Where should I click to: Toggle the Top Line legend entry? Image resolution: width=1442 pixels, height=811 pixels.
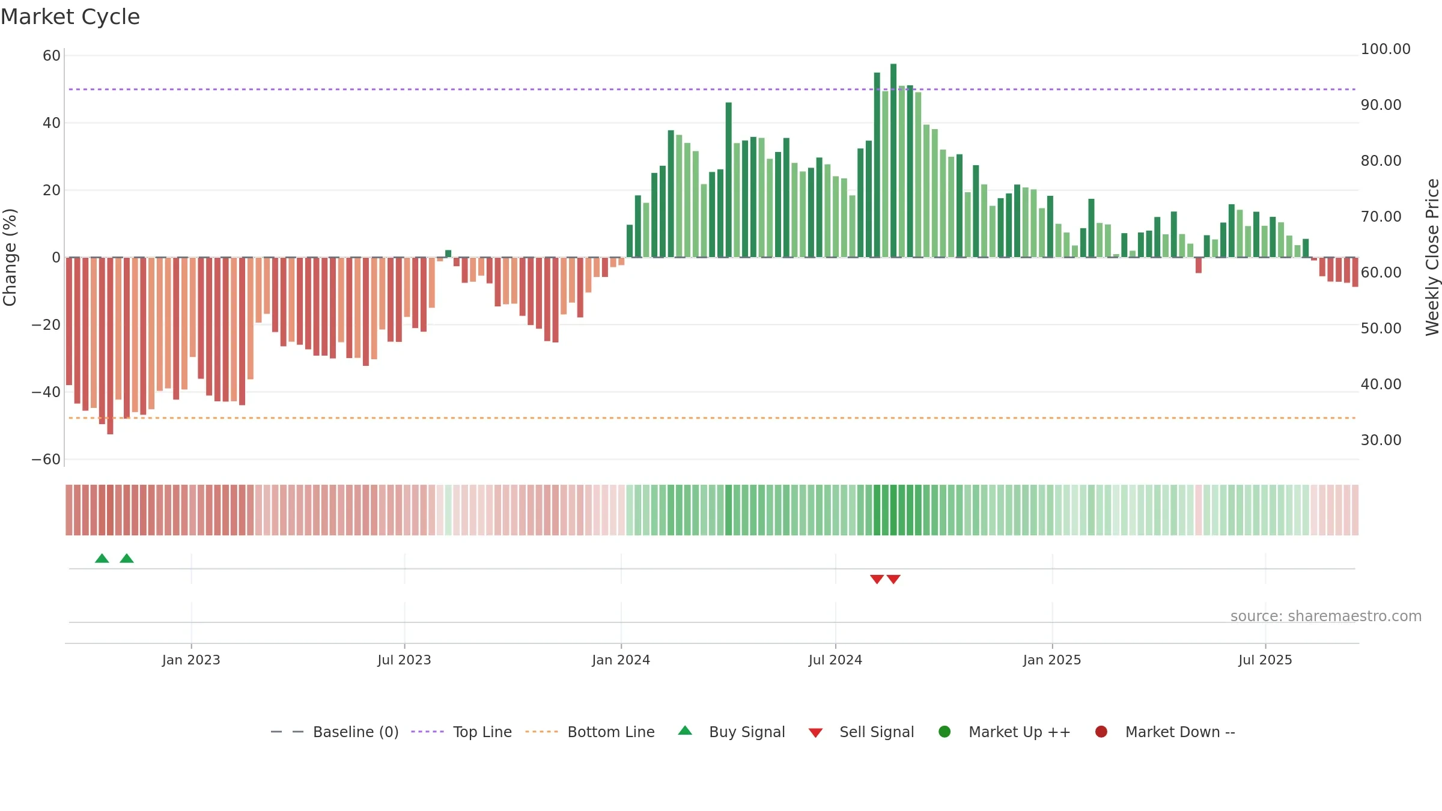(461, 732)
